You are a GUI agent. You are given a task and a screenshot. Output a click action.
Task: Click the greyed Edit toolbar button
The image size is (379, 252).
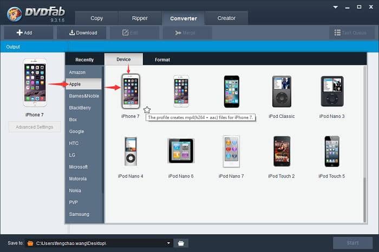(x=135, y=32)
